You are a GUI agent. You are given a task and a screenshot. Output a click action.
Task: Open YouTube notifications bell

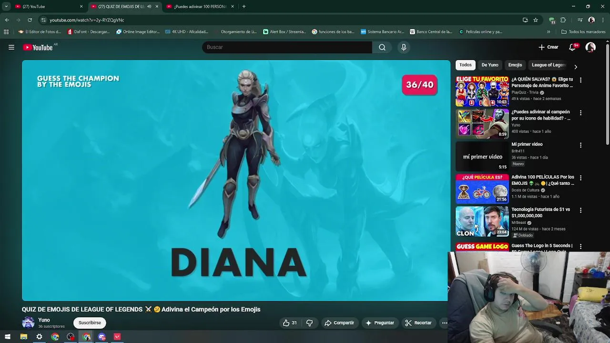[572, 47]
